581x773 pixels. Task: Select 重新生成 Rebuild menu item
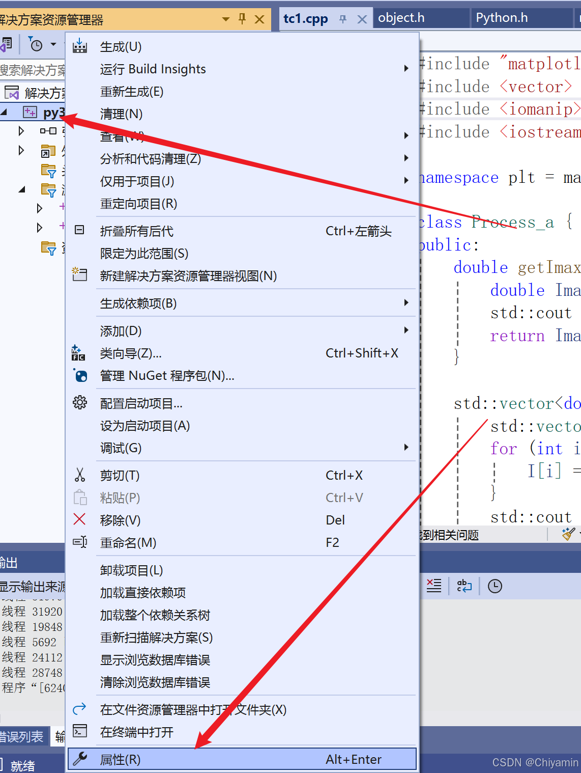(x=242, y=92)
